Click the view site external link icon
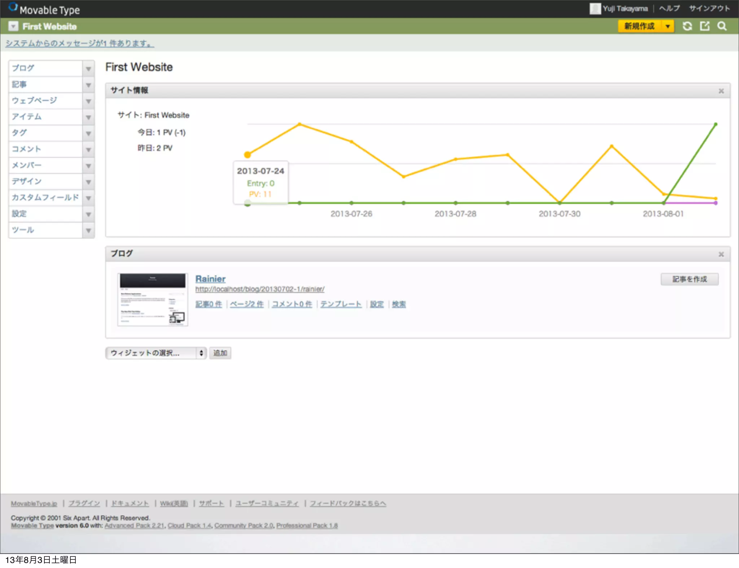Viewport: 739px width, 568px height. tap(704, 26)
